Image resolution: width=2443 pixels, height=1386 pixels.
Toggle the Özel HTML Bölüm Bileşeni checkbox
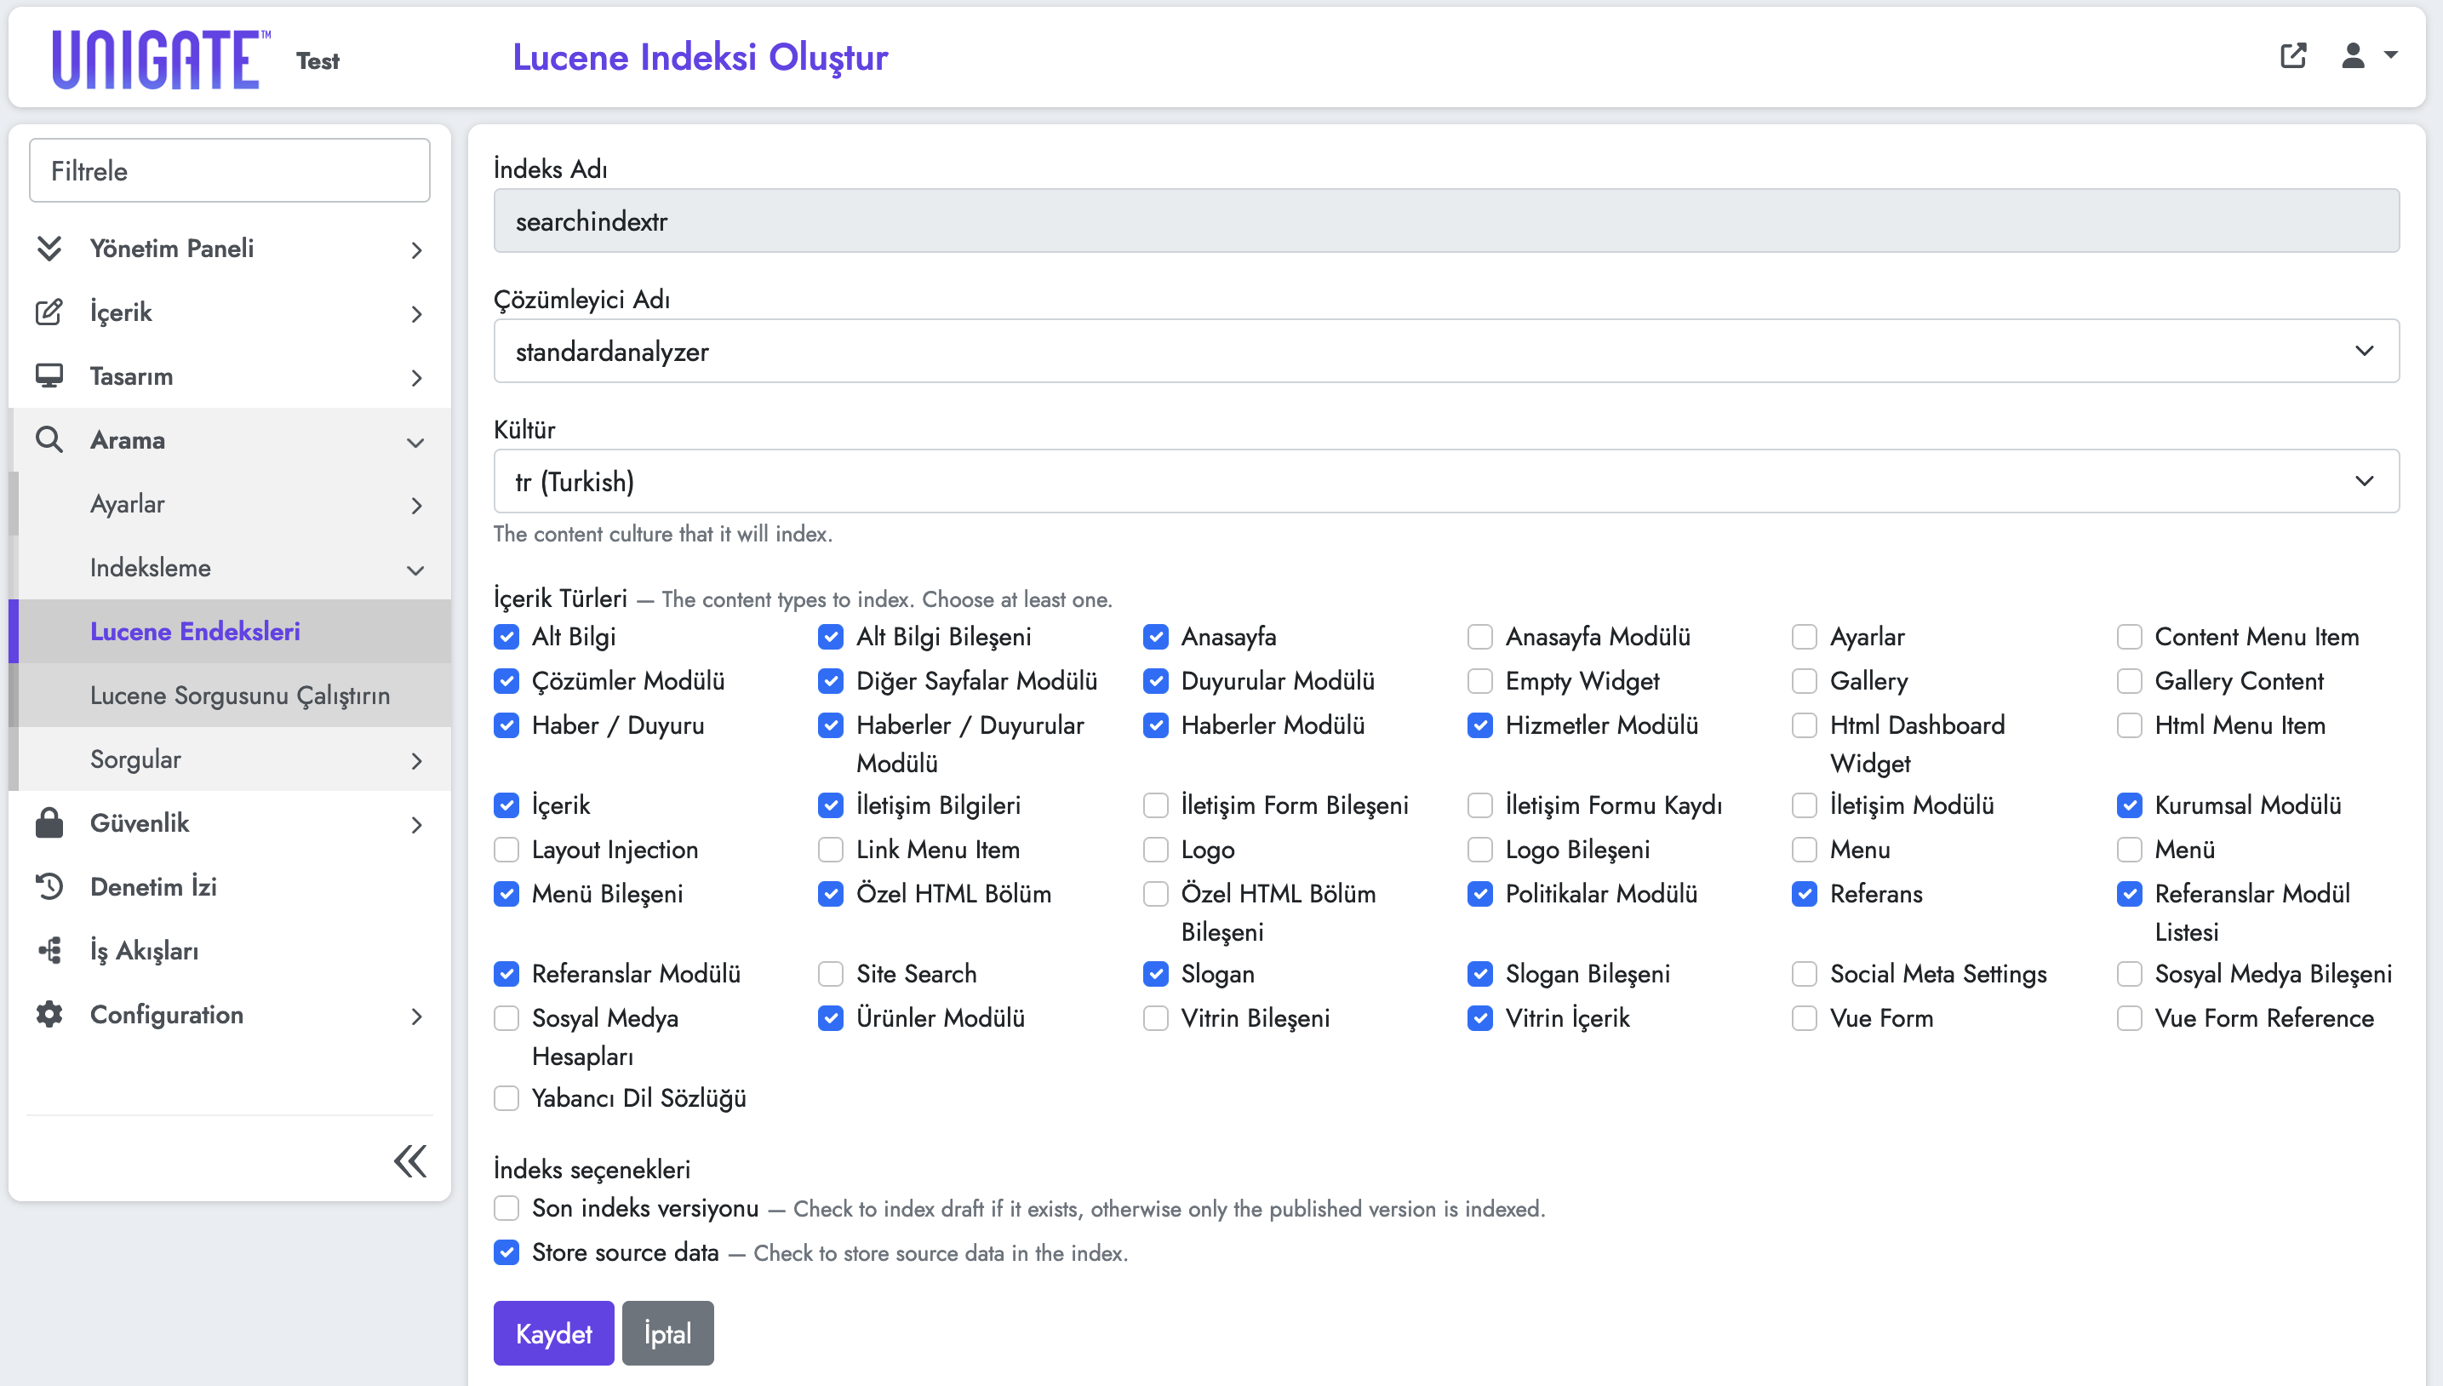click(1155, 893)
